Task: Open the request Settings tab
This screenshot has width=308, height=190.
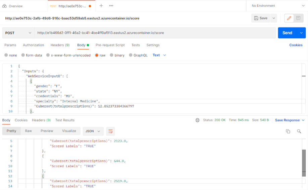Action: click(x=153, y=45)
